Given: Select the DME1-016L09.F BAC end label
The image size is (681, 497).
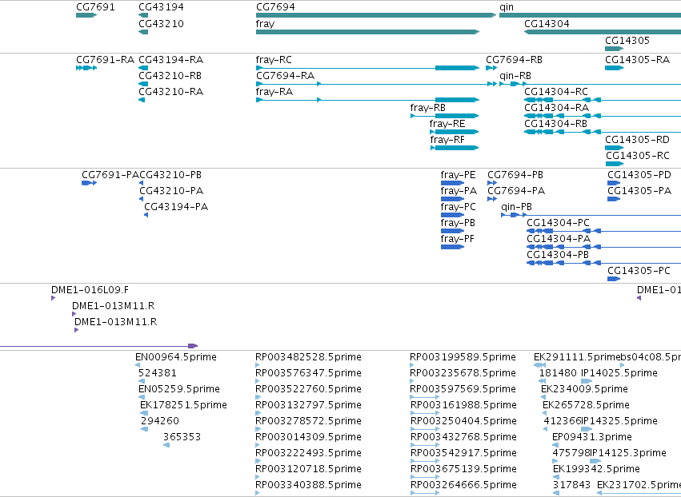Looking at the screenshot, I should [x=90, y=290].
